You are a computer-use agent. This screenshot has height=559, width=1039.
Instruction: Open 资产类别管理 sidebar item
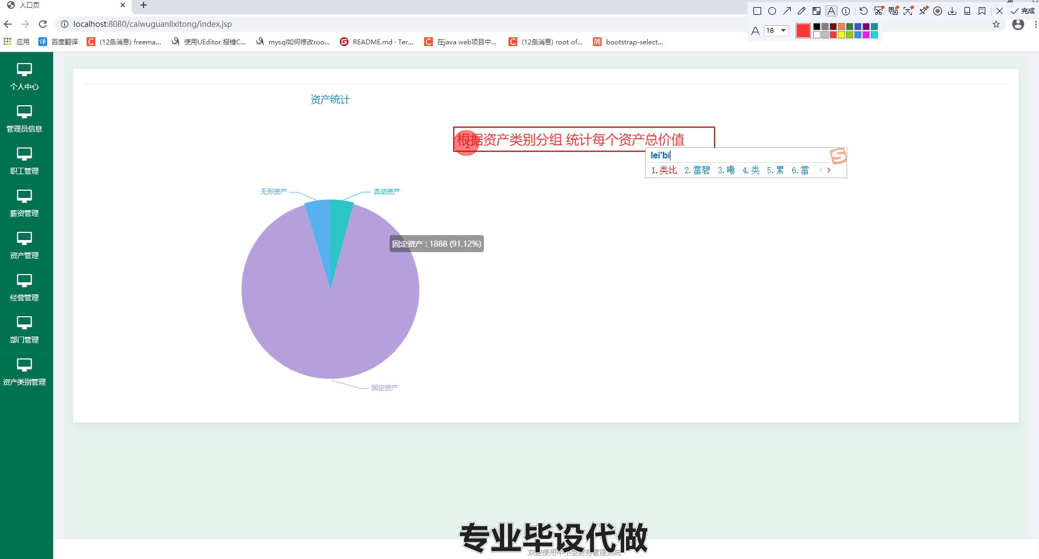[x=24, y=373]
